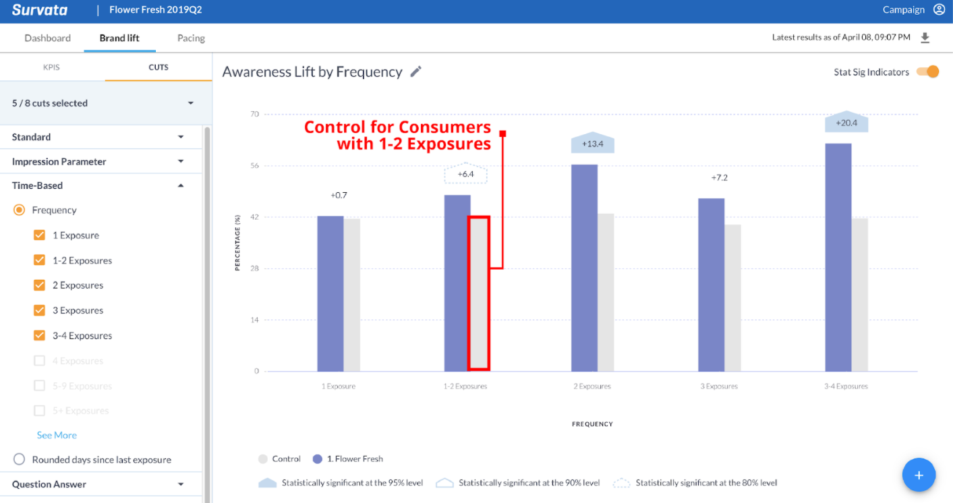Click the +20.4 lift indicator badge
Screen dimensions: 953x503
click(x=846, y=122)
